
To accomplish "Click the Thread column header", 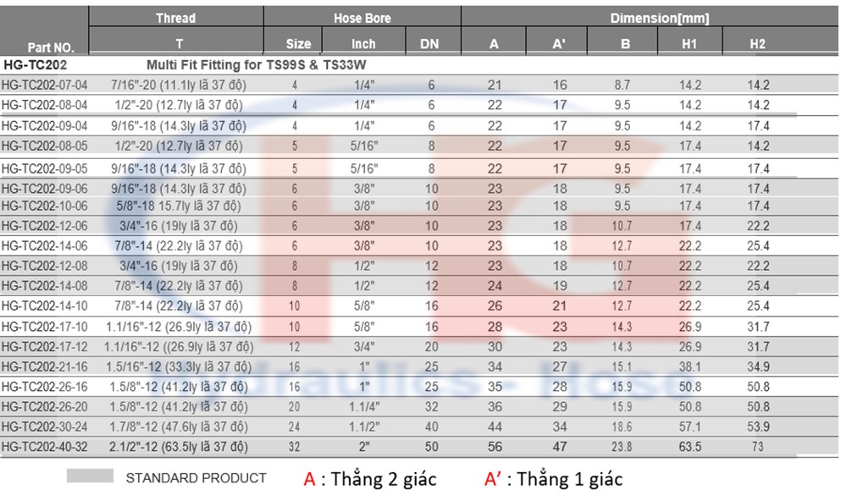I will click(175, 18).
